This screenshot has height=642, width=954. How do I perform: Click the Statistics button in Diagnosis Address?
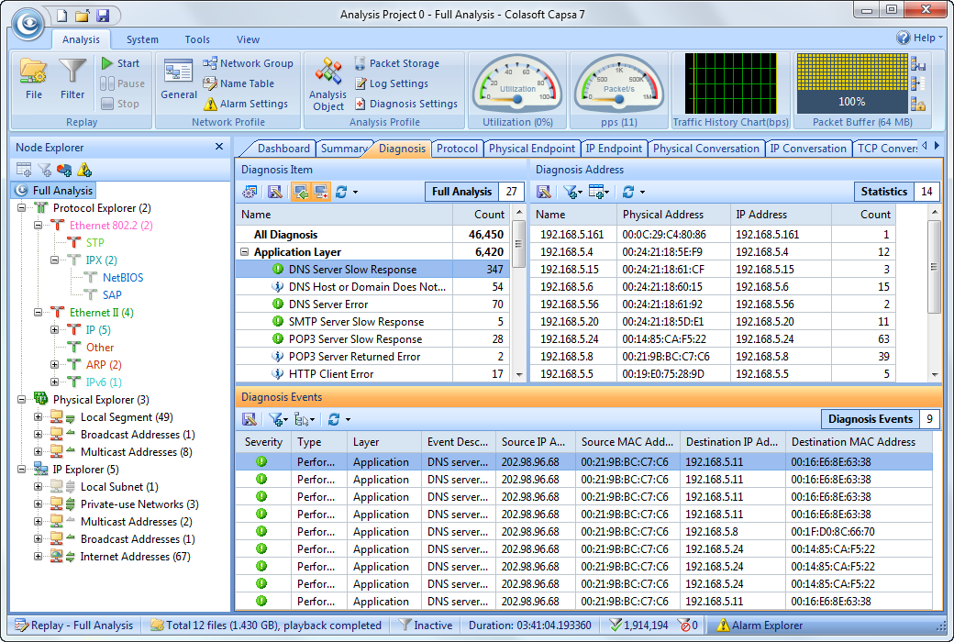click(x=883, y=192)
